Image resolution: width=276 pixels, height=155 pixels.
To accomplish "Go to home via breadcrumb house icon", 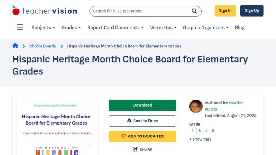I will (15, 46).
